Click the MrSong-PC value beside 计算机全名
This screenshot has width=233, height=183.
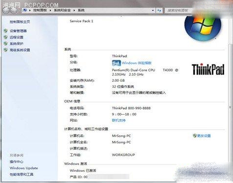121,142
